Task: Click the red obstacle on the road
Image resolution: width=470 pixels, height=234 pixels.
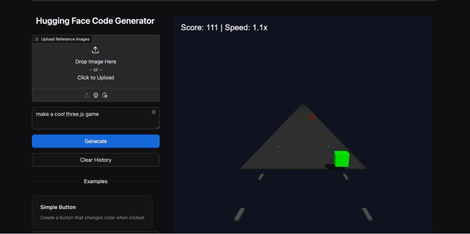Action: [313, 117]
